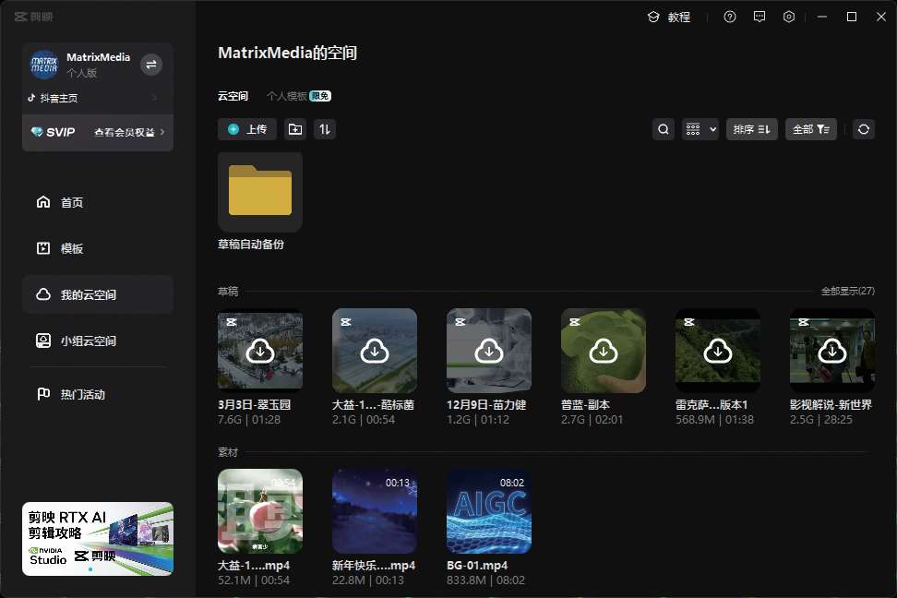Select the BG-01.mp4 video thumbnail
This screenshot has height=598, width=897.
(489, 511)
